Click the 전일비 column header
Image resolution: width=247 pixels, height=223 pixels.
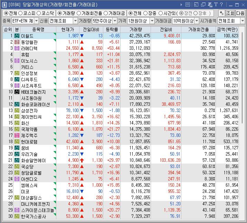pos(166,29)
